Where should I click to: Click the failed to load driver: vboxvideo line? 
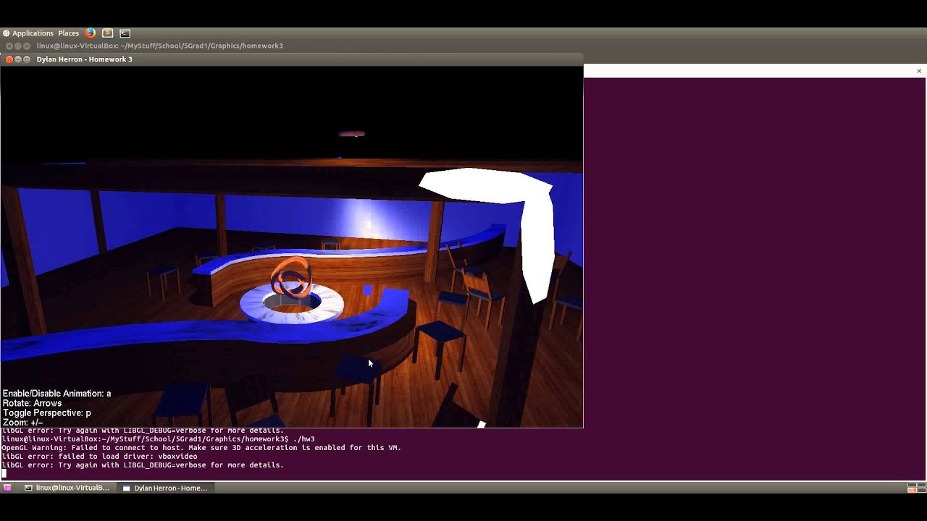click(99, 457)
